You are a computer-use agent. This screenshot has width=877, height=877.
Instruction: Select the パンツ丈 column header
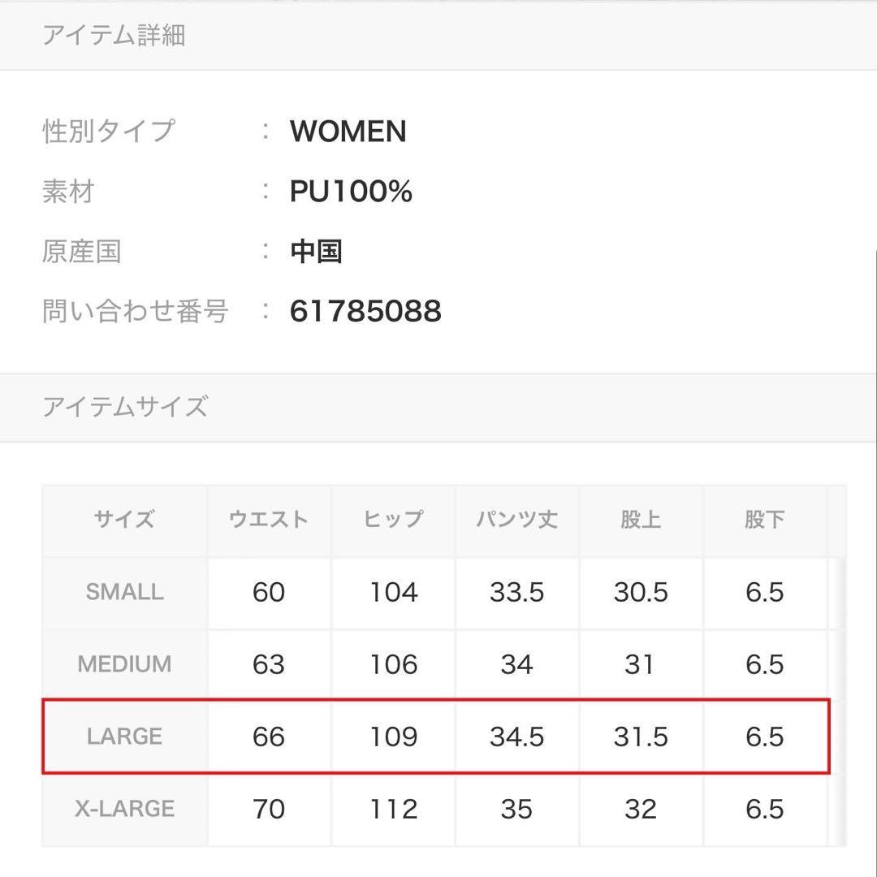point(517,520)
